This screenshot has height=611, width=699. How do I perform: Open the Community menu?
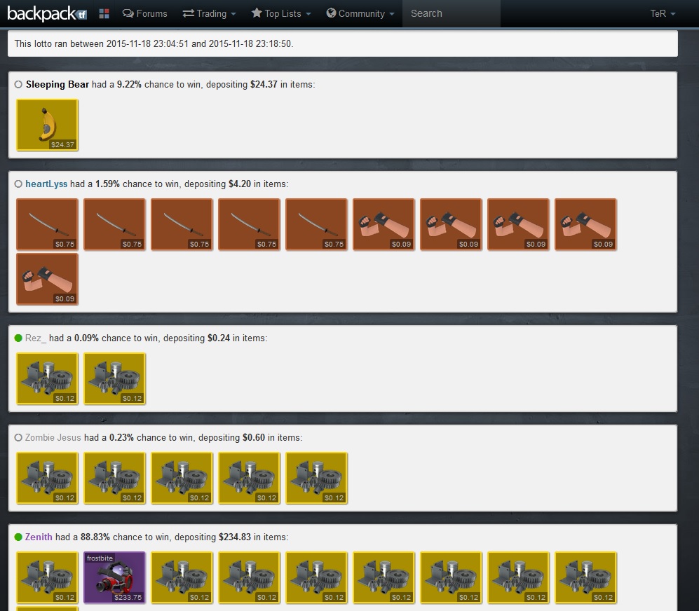360,13
